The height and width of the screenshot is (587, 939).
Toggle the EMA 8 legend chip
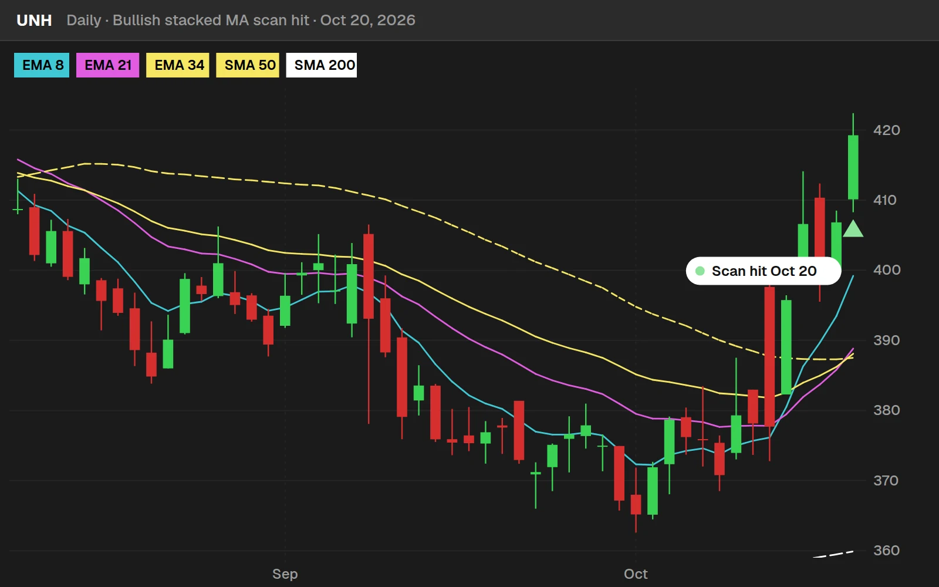42,65
